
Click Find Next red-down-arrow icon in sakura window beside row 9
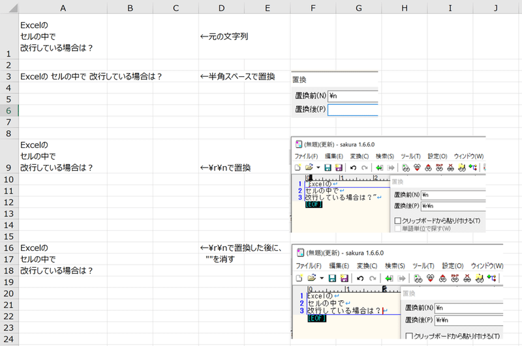[417, 167]
